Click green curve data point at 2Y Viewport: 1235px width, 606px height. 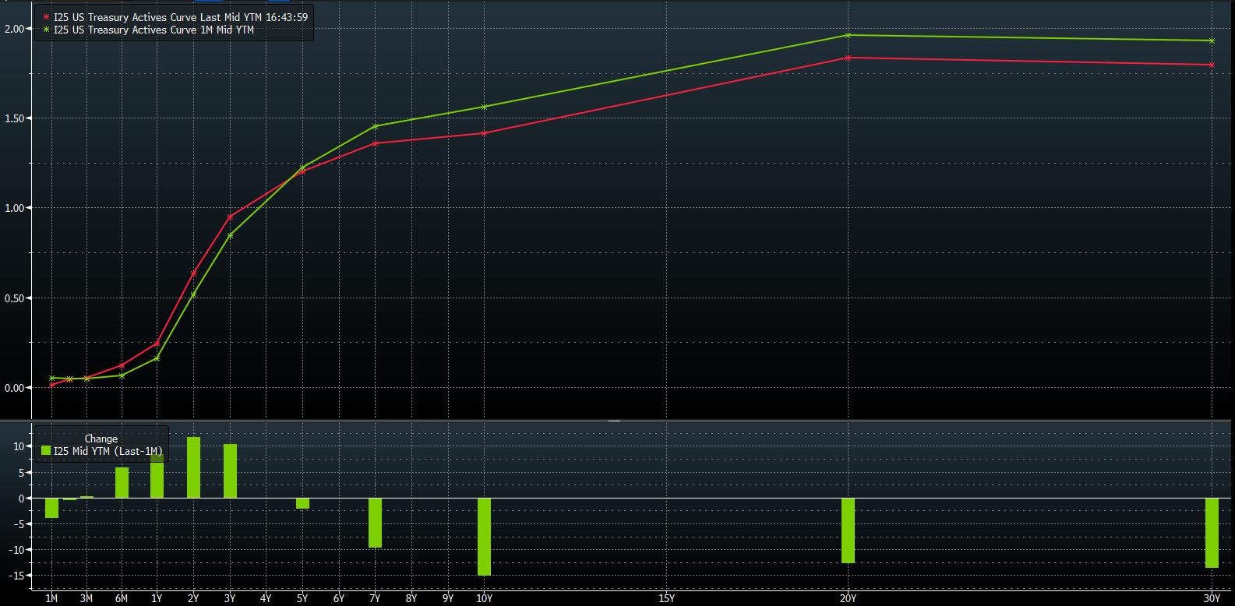coord(193,294)
